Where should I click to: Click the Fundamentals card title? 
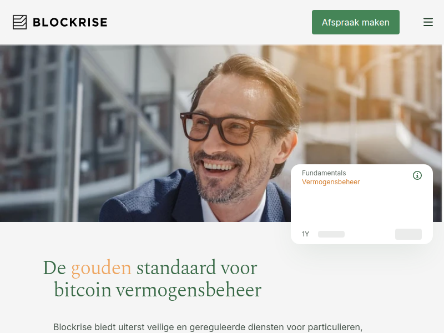click(x=324, y=173)
